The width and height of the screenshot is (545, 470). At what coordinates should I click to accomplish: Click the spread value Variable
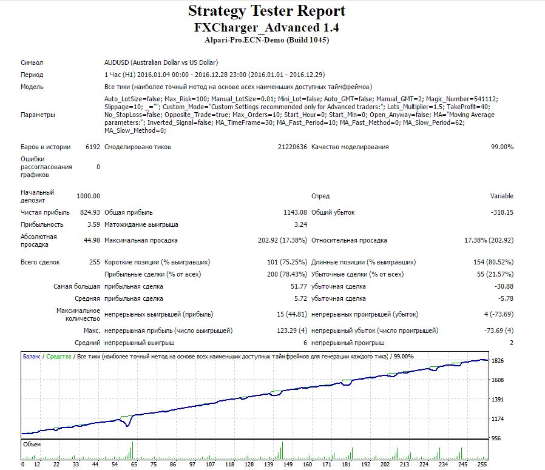[501, 196]
